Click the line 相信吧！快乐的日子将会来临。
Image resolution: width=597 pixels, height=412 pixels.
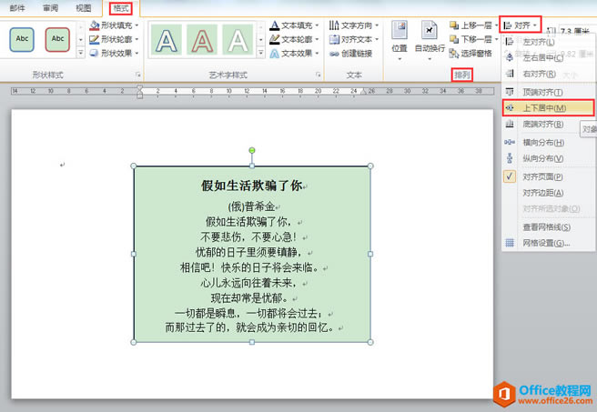pyautogui.click(x=249, y=267)
